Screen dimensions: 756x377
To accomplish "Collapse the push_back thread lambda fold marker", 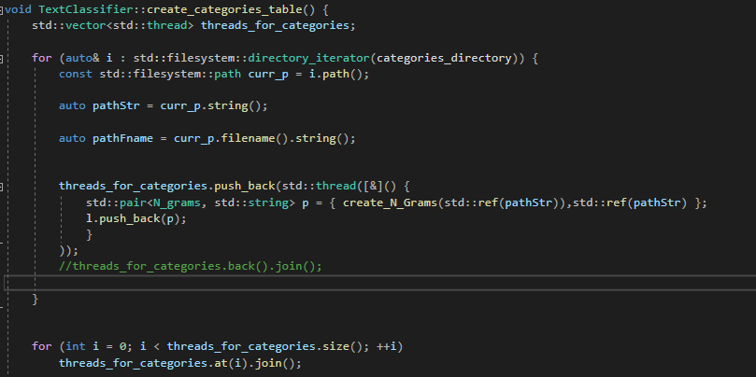I will (x=2, y=187).
